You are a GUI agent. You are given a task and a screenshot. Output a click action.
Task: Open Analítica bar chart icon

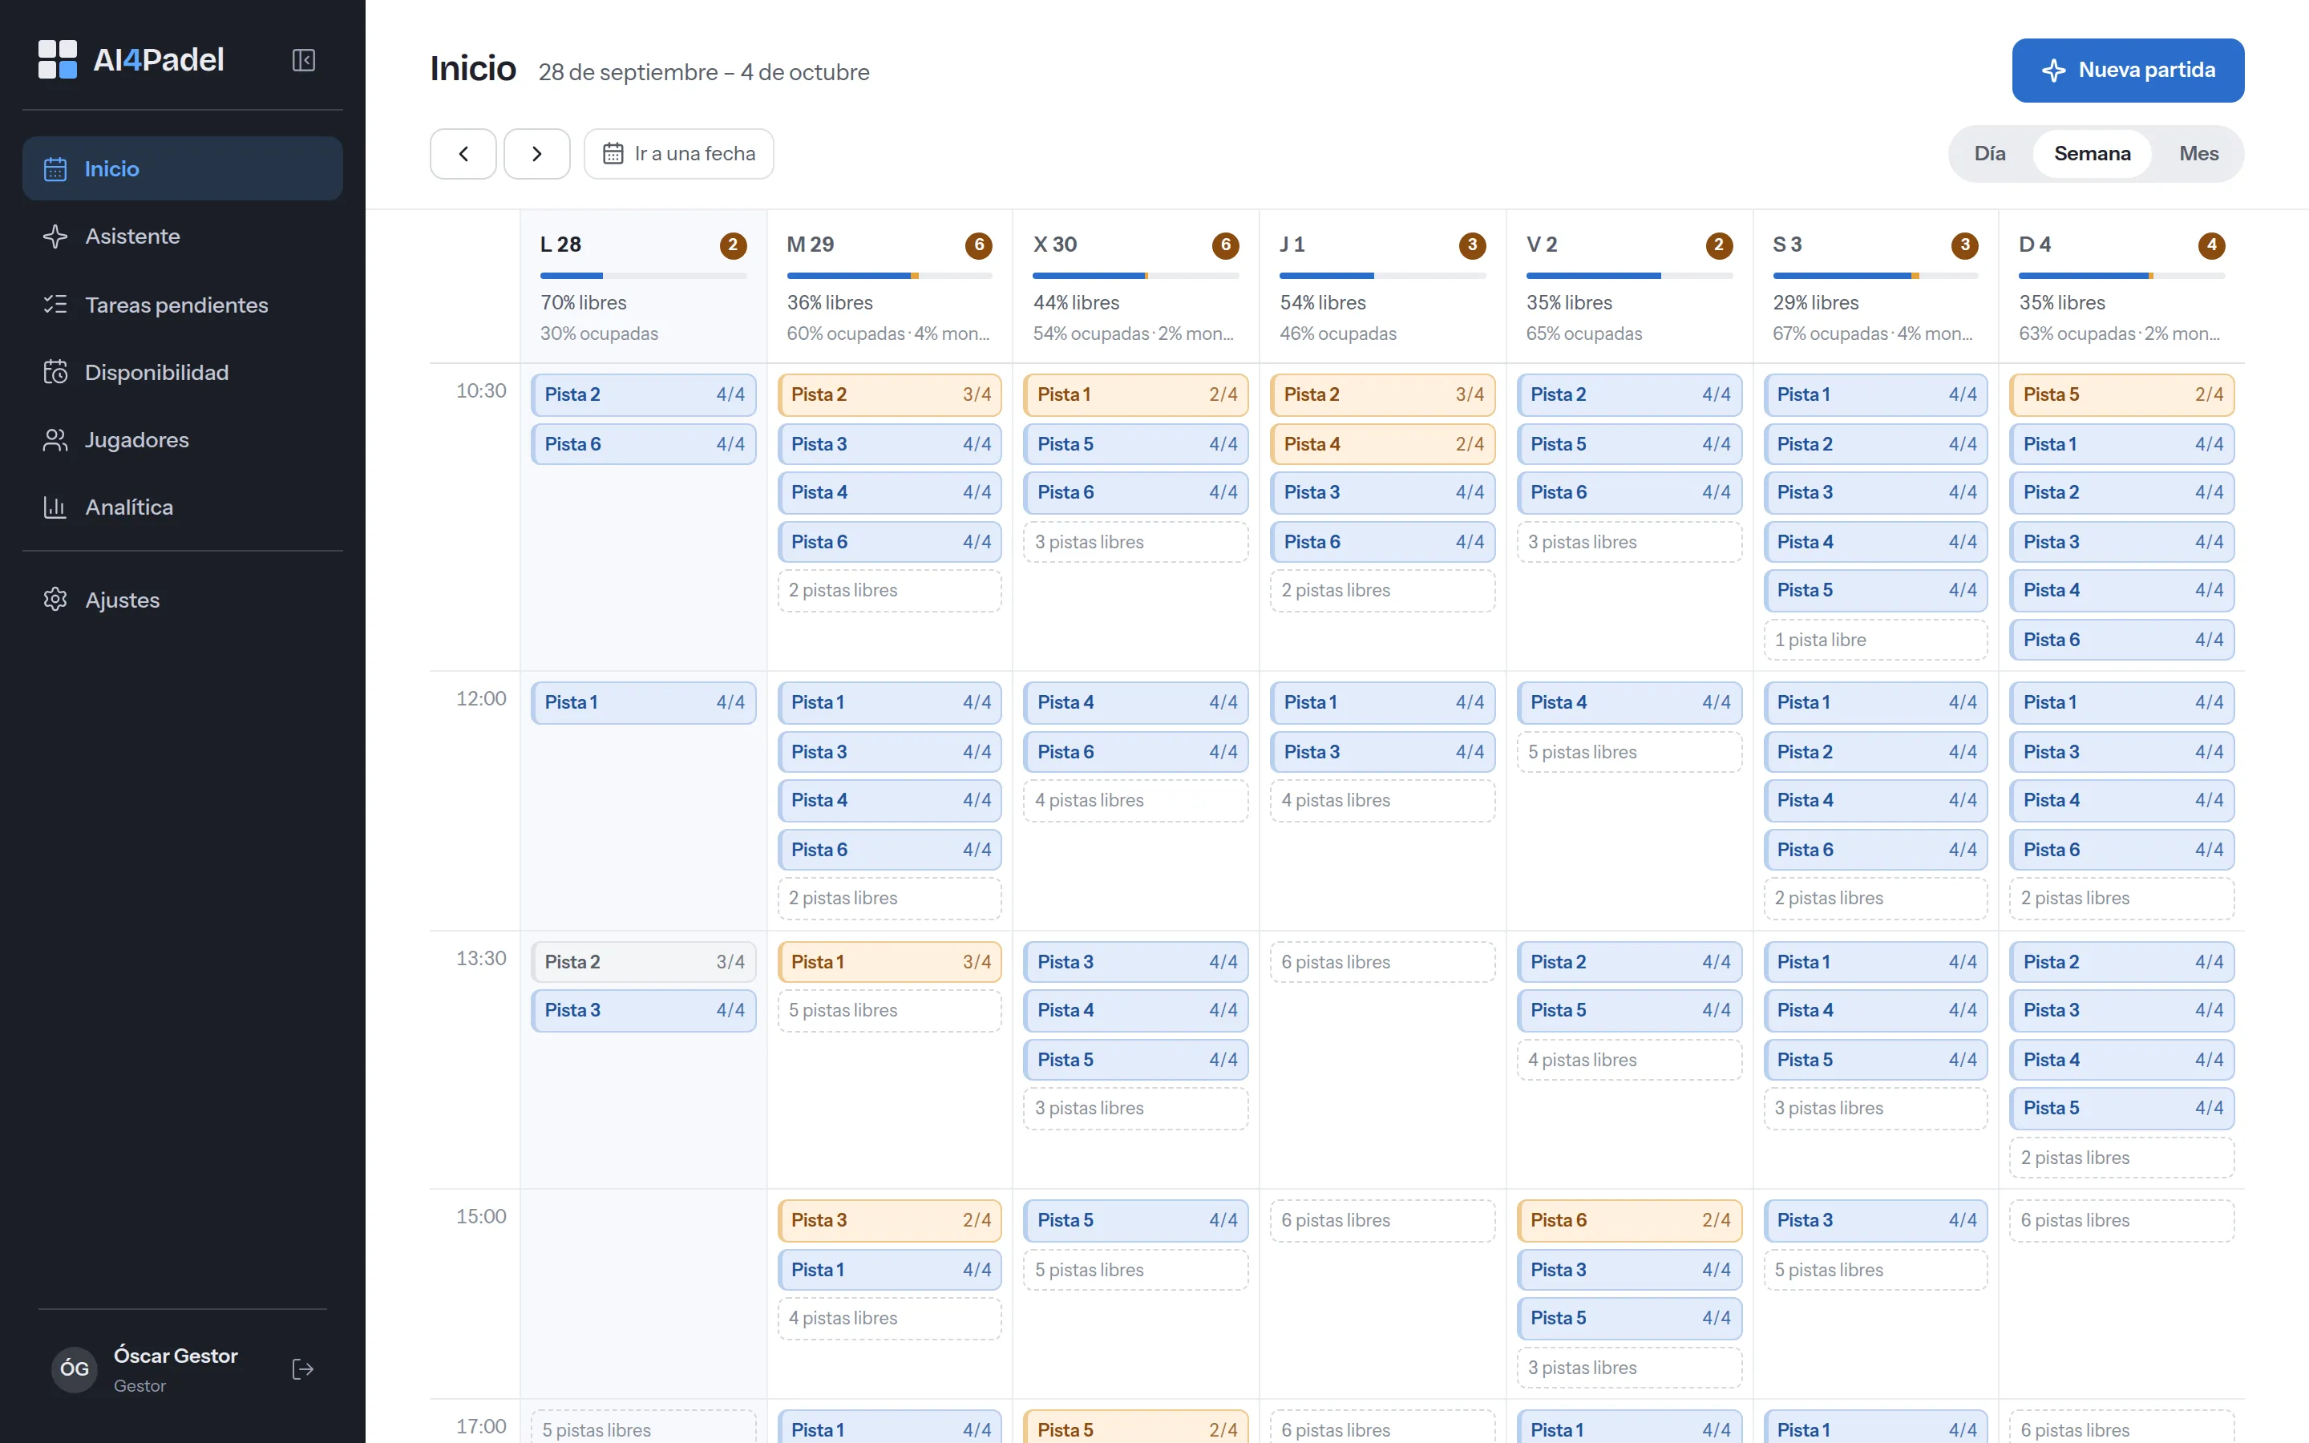(x=55, y=507)
